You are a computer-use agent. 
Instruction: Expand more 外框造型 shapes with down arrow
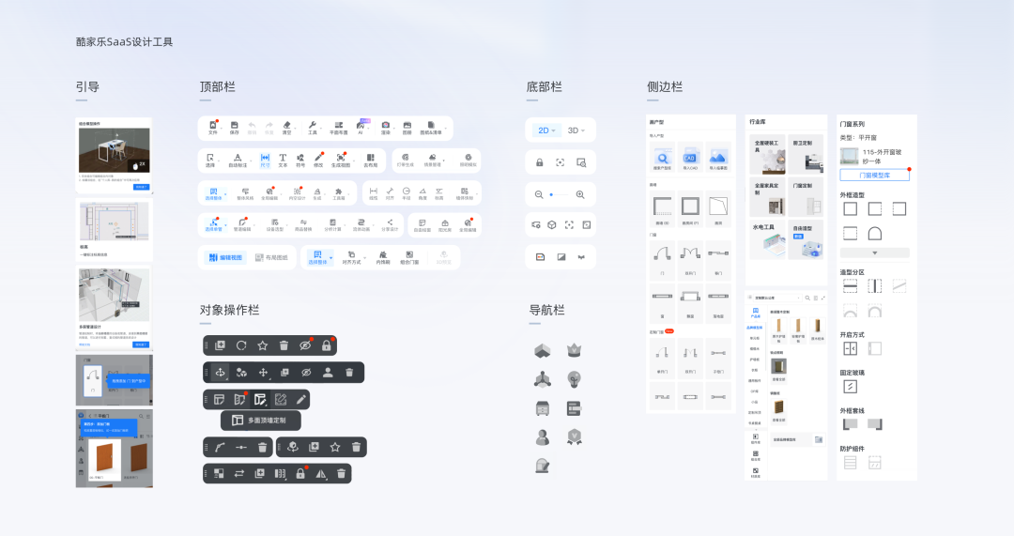[x=874, y=253]
